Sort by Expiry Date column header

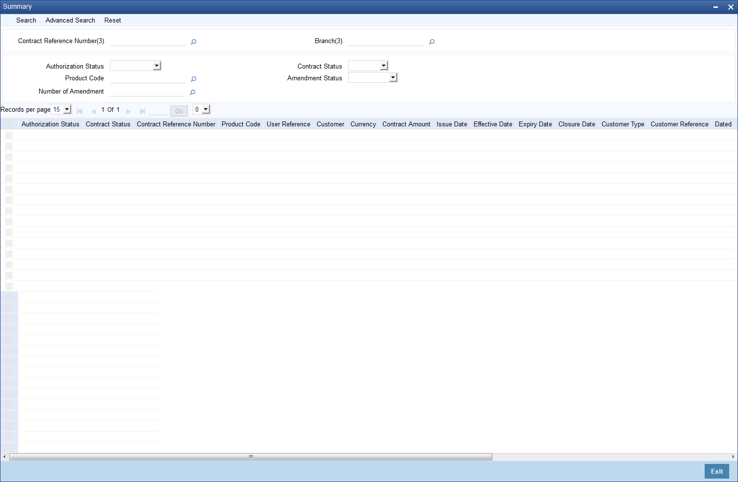(535, 124)
